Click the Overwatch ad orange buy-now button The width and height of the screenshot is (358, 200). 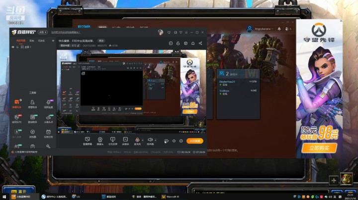[x=319, y=148]
